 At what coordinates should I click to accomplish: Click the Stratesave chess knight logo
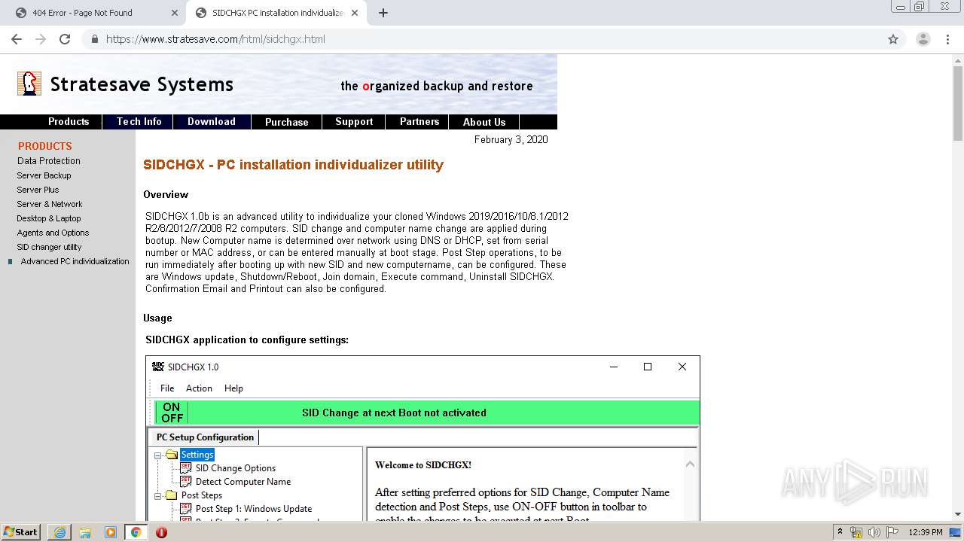[29, 84]
